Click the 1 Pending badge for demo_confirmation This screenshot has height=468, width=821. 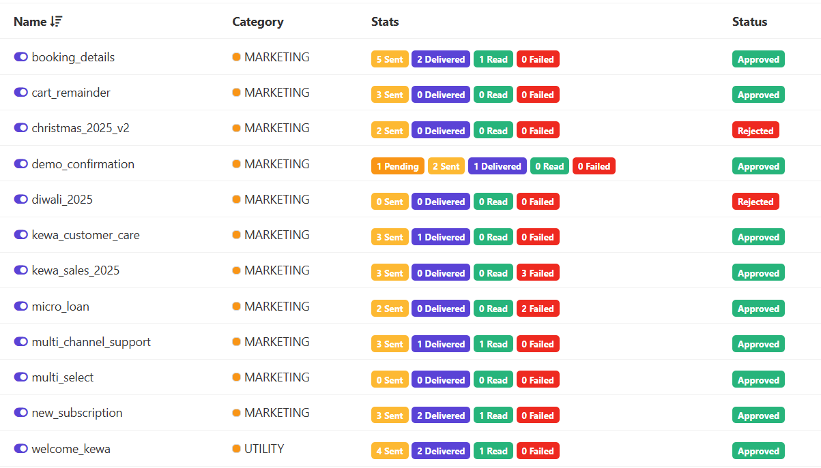pyautogui.click(x=397, y=166)
